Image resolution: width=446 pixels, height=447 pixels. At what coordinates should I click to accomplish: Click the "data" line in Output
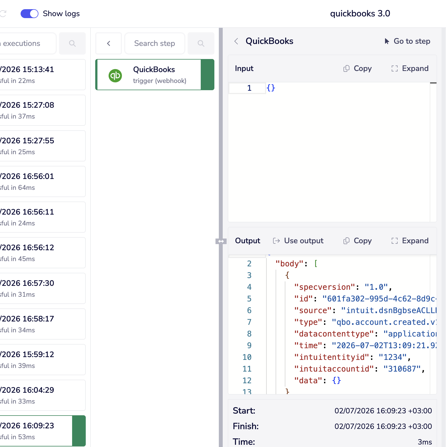pos(317,380)
